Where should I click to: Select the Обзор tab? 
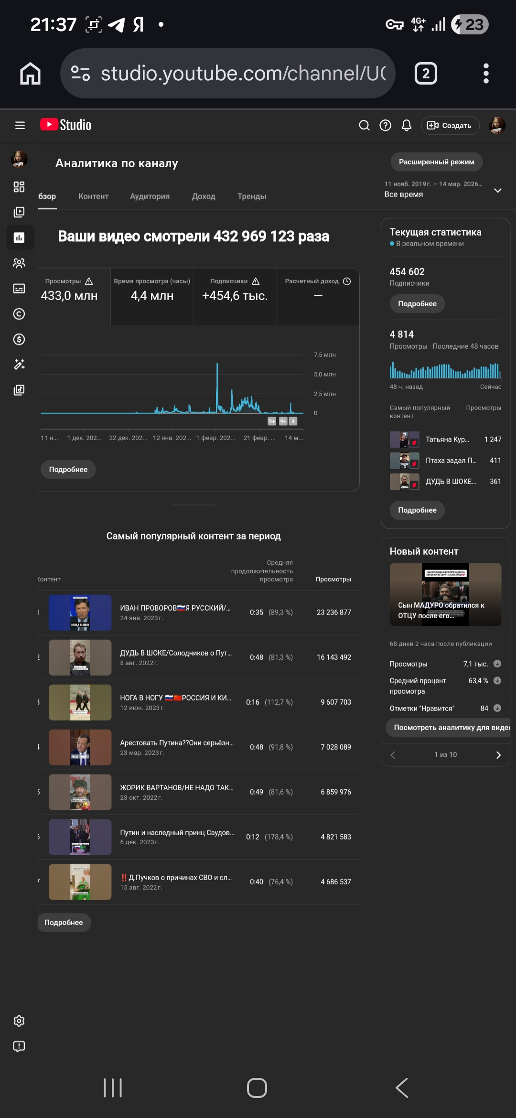(47, 196)
